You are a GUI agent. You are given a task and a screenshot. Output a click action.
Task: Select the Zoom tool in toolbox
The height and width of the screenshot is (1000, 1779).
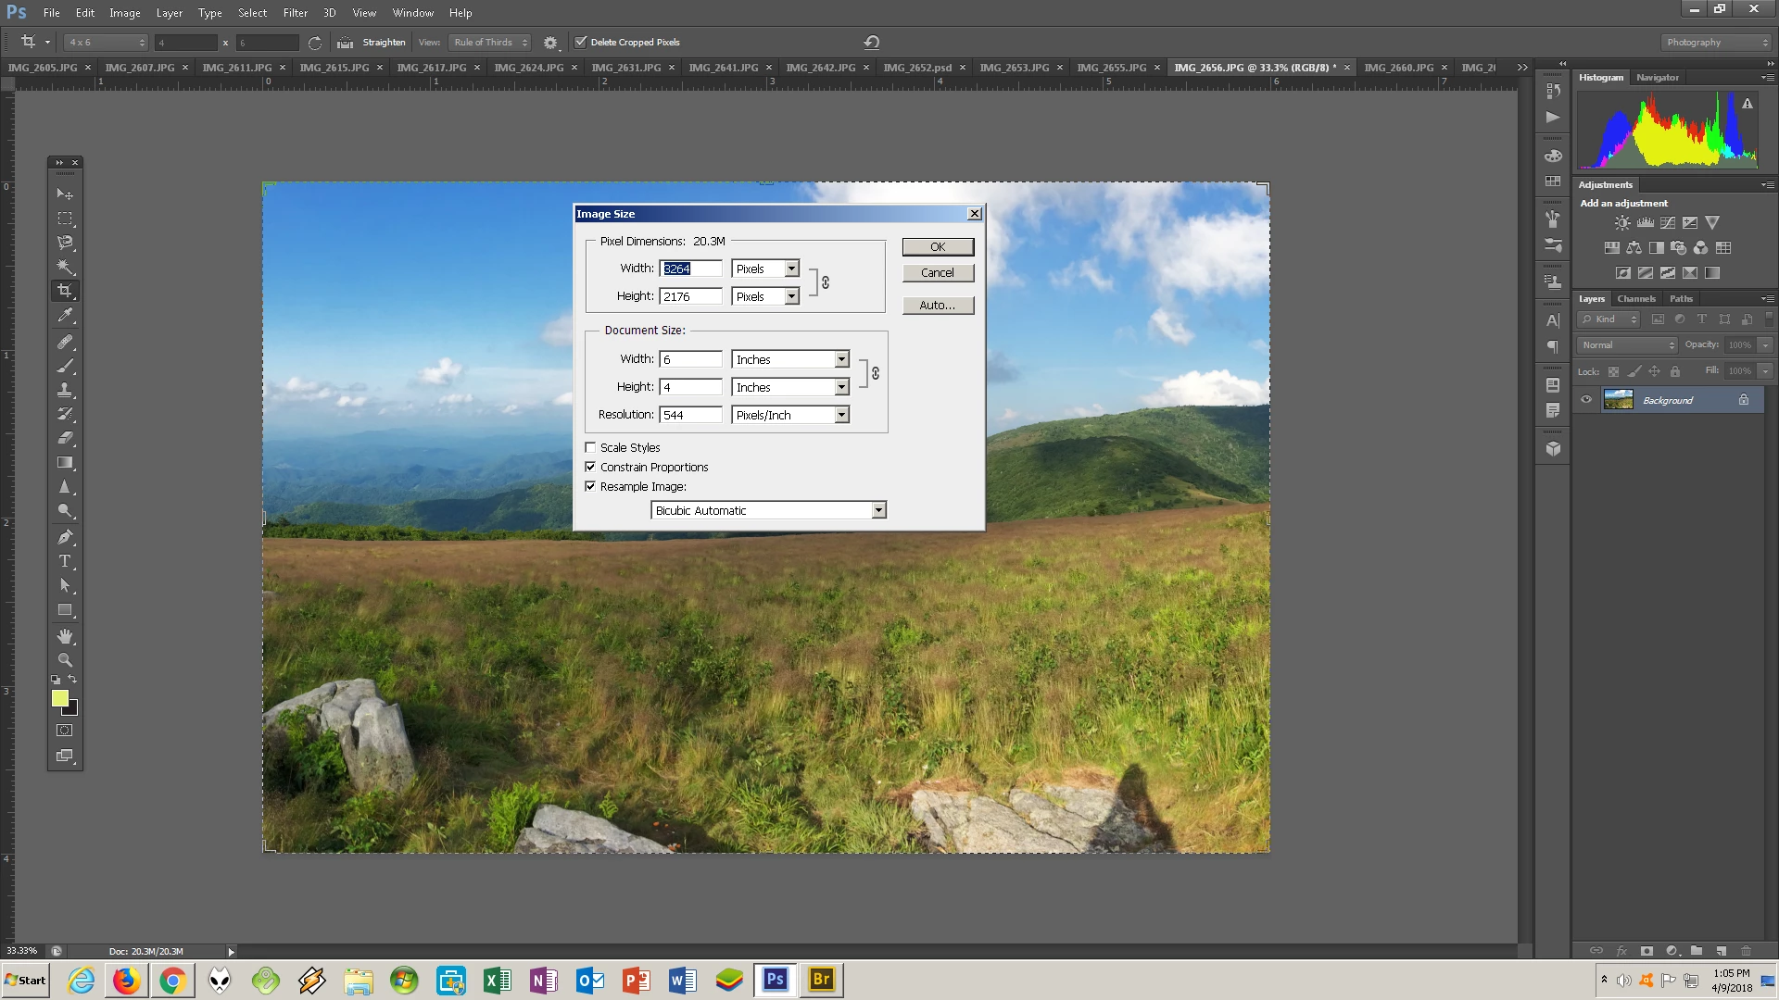click(x=65, y=660)
